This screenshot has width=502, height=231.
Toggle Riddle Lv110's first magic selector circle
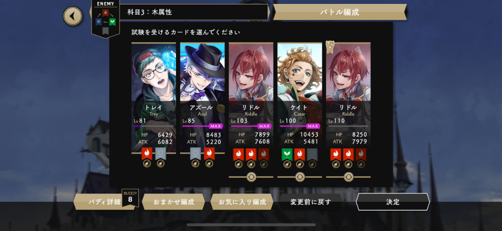[x=336, y=164]
